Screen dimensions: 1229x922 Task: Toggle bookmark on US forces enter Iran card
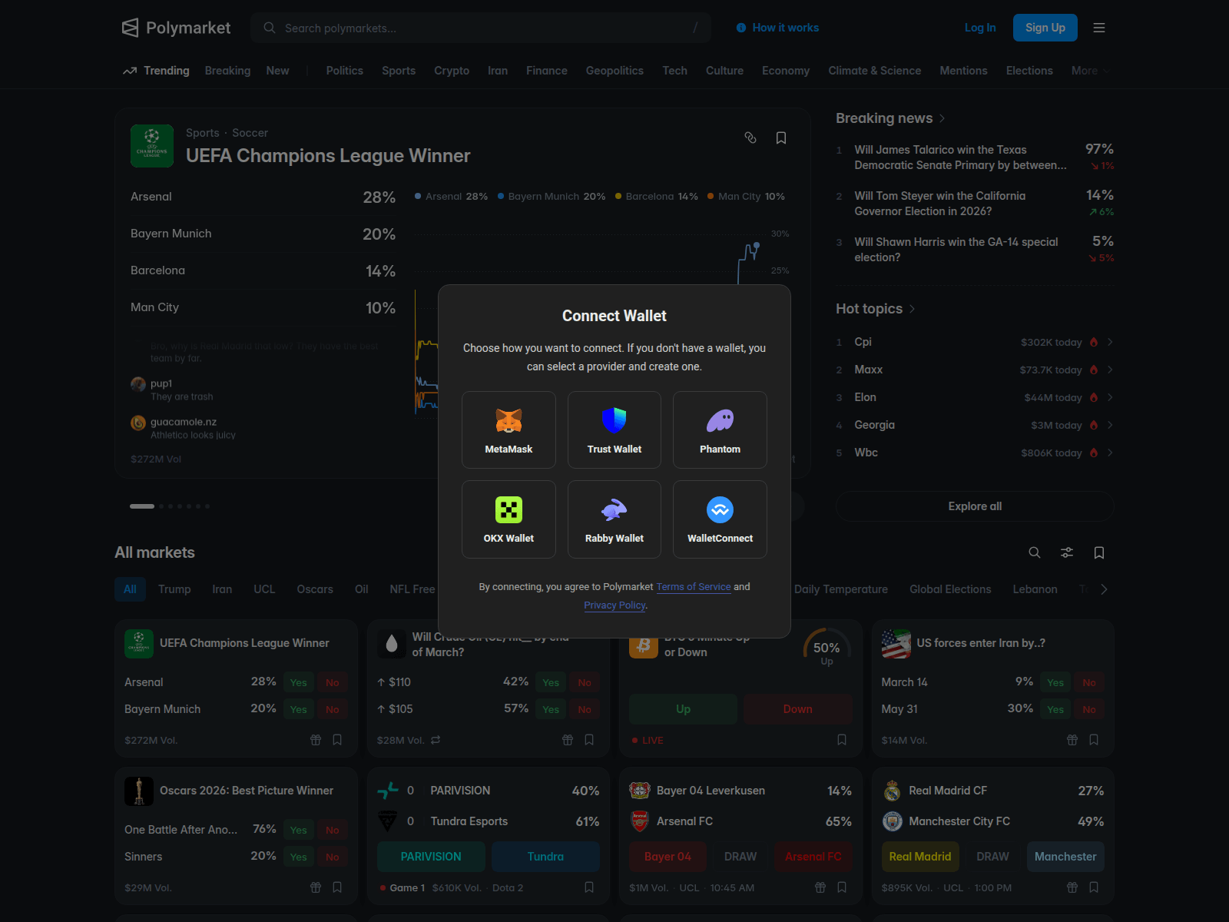(1094, 740)
